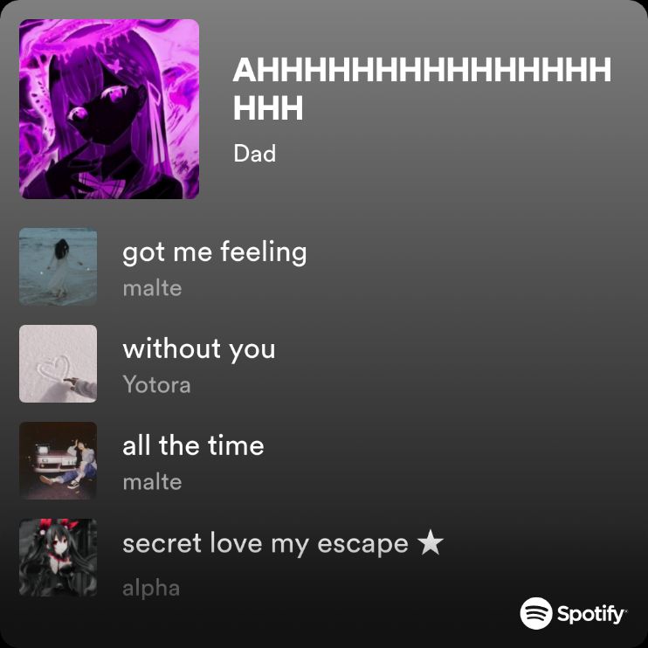Select the 'got me feeling' album thumbnail
The height and width of the screenshot is (648, 648).
[58, 266]
